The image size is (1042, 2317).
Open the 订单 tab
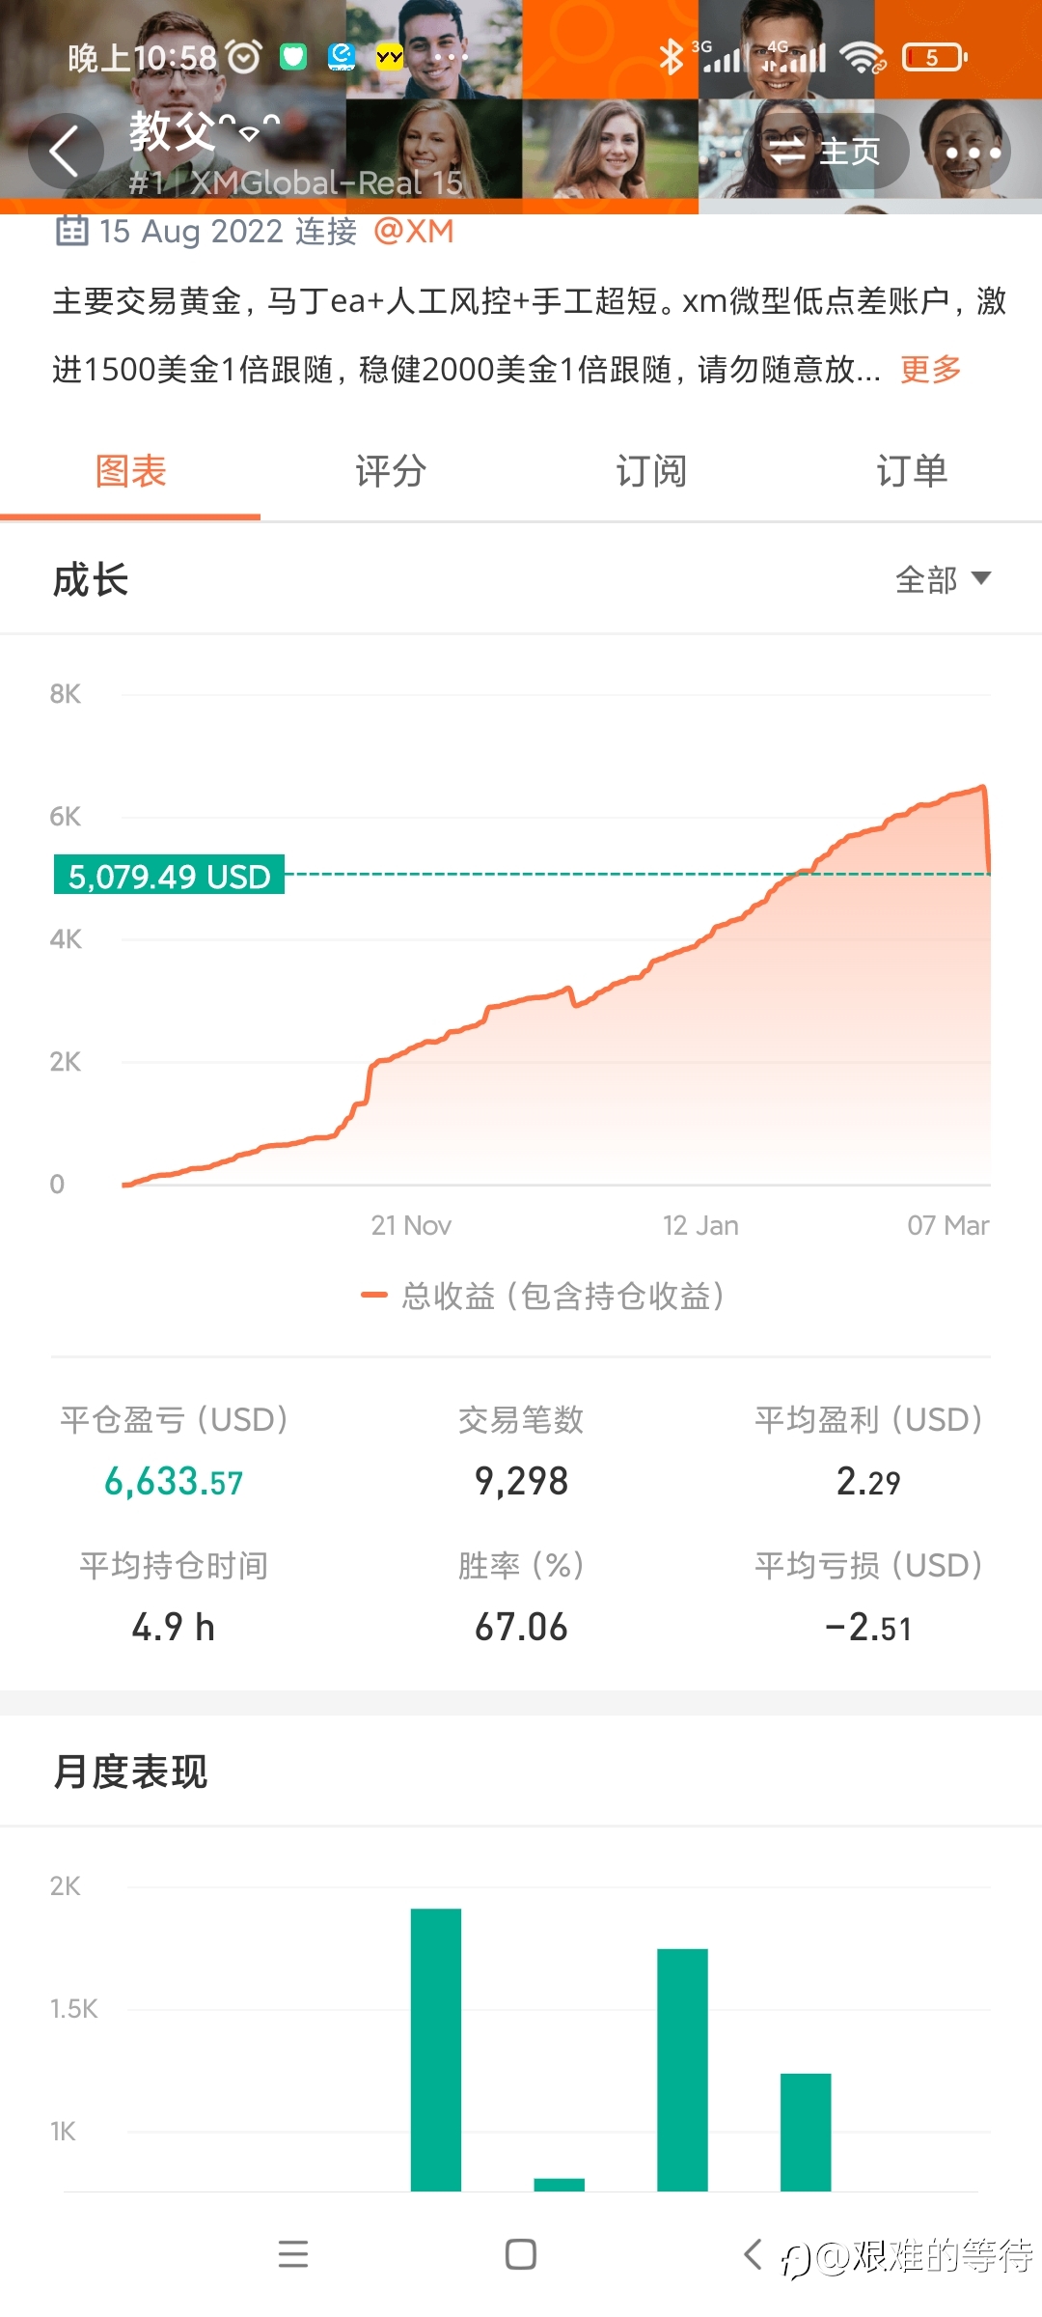coord(912,471)
